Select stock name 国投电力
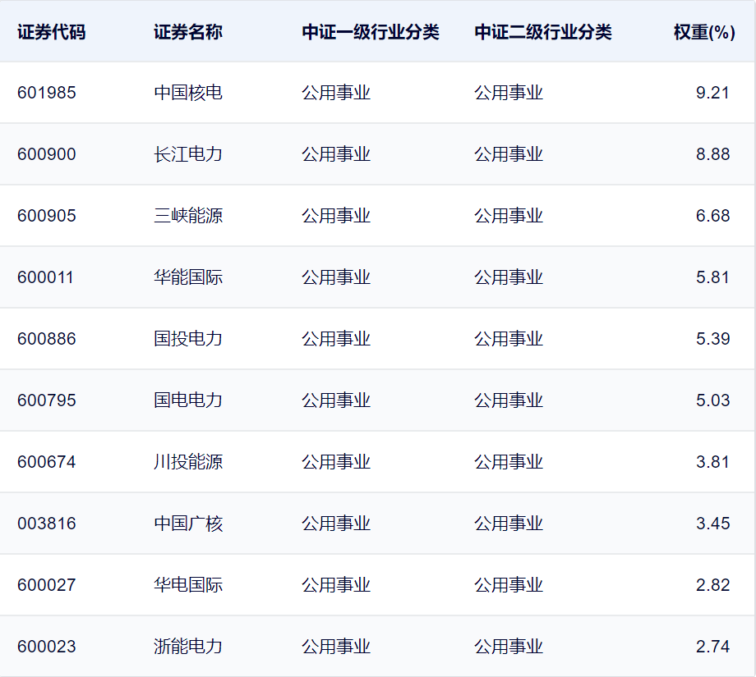Screen dimensions: 756x677 click(x=188, y=338)
